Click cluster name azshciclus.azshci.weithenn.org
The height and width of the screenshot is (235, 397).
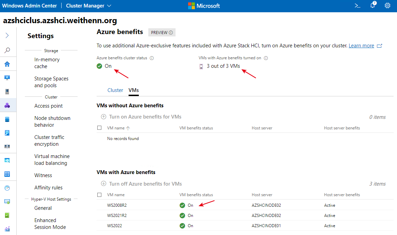60,20
